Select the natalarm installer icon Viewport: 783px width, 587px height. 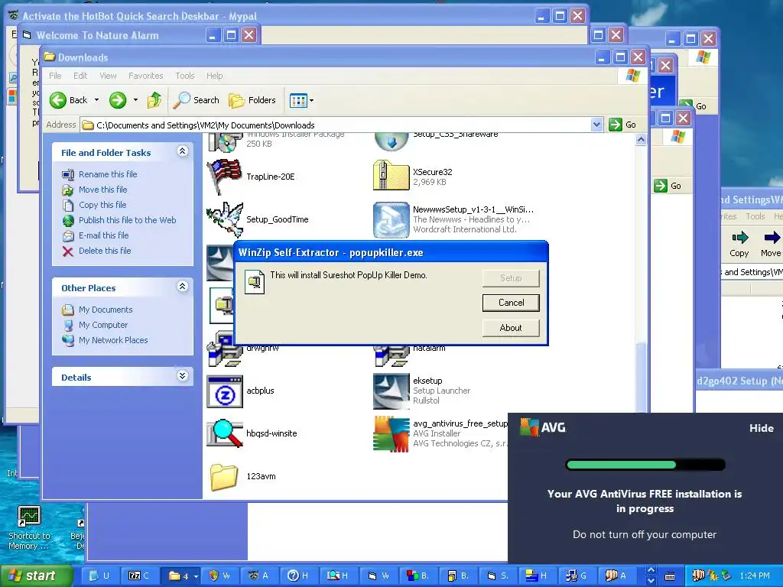391,356
